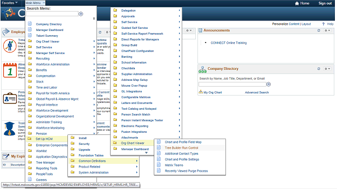Click the Advanced Search link

point(256,92)
